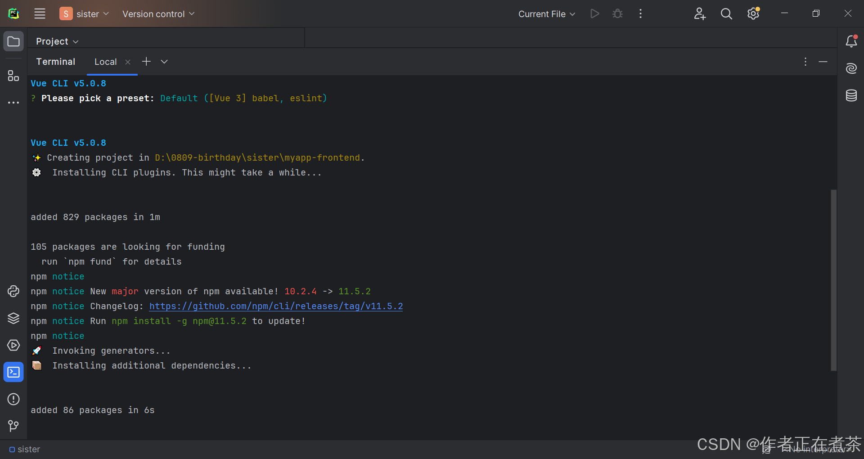864x459 pixels.
Task: Add a new terminal tab
Action: (x=146, y=62)
